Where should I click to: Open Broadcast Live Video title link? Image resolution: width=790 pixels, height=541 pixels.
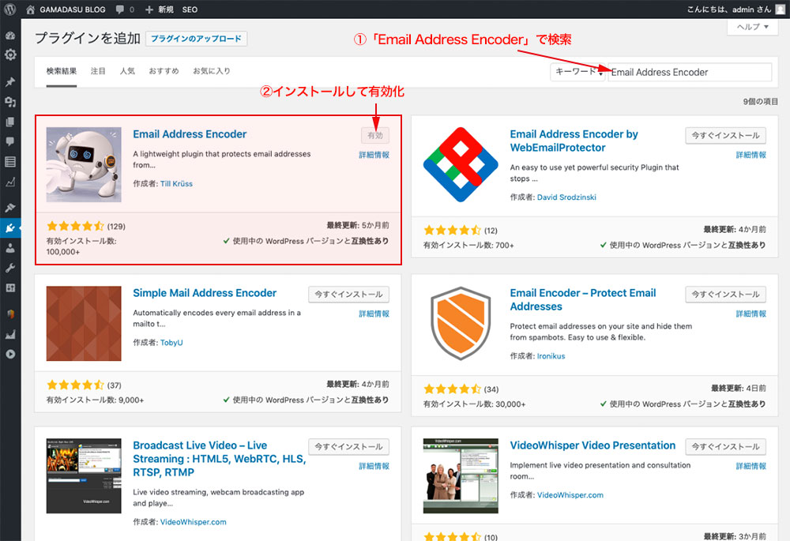[x=219, y=459]
